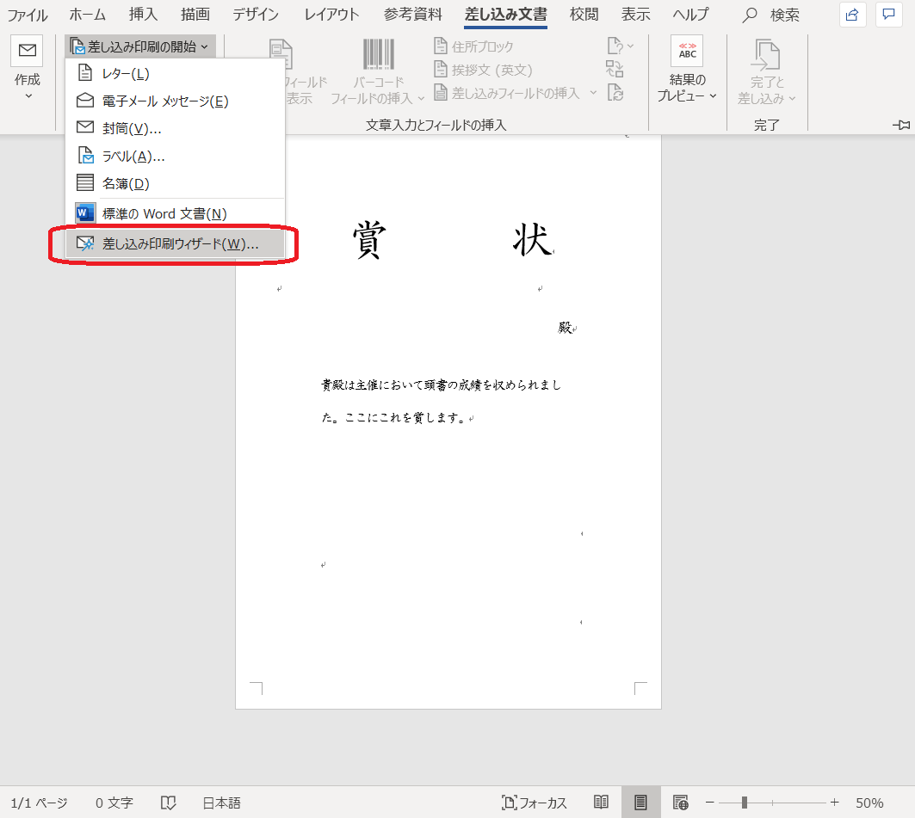Screen dimensions: 915x818
Task: Expand the 結果のプレビュー dropdown arrow
Action: point(713,96)
